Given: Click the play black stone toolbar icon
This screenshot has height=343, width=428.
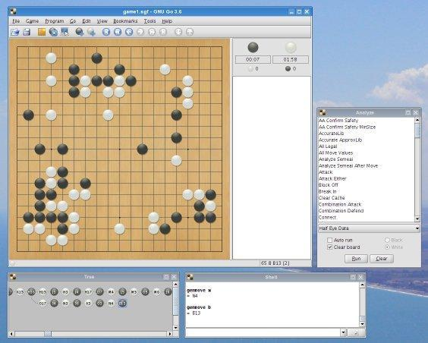Looking at the screenshot, I should (x=80, y=32).
